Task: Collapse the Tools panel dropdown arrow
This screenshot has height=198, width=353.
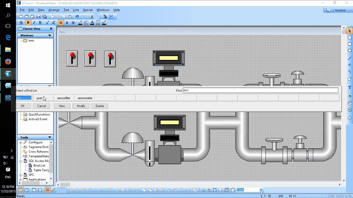Action: pos(50,137)
